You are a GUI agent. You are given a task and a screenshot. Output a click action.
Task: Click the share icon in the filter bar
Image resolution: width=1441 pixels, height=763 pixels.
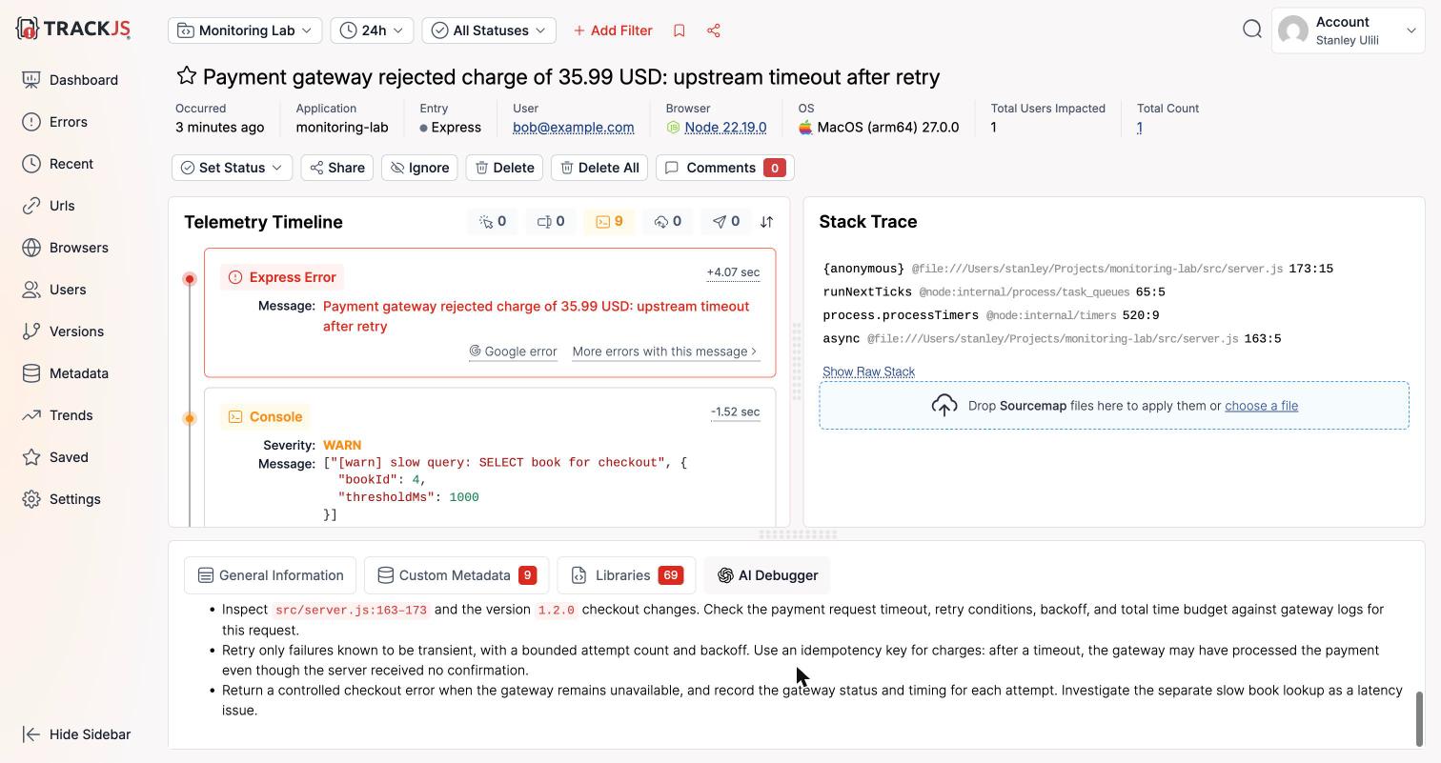tap(714, 30)
